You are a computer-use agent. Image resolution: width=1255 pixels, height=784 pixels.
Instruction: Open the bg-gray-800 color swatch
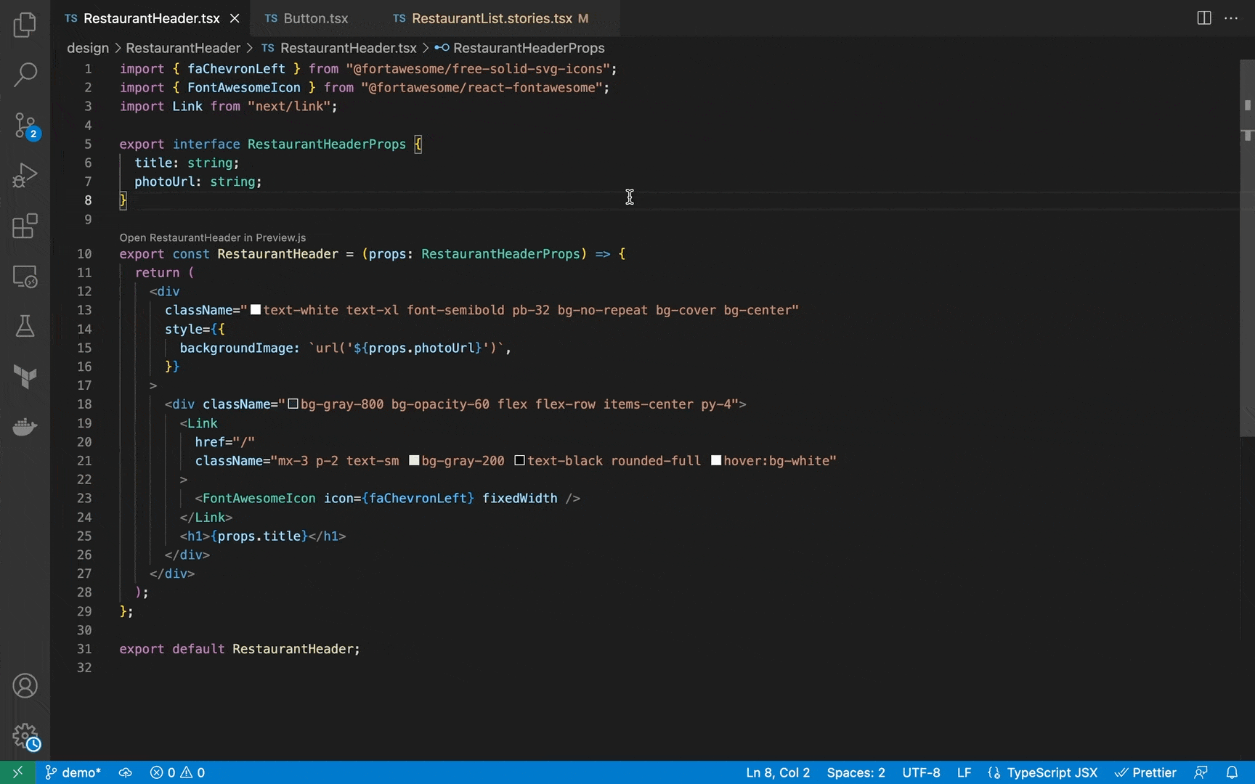coord(293,404)
